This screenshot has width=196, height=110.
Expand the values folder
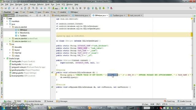click(x=10, y=56)
